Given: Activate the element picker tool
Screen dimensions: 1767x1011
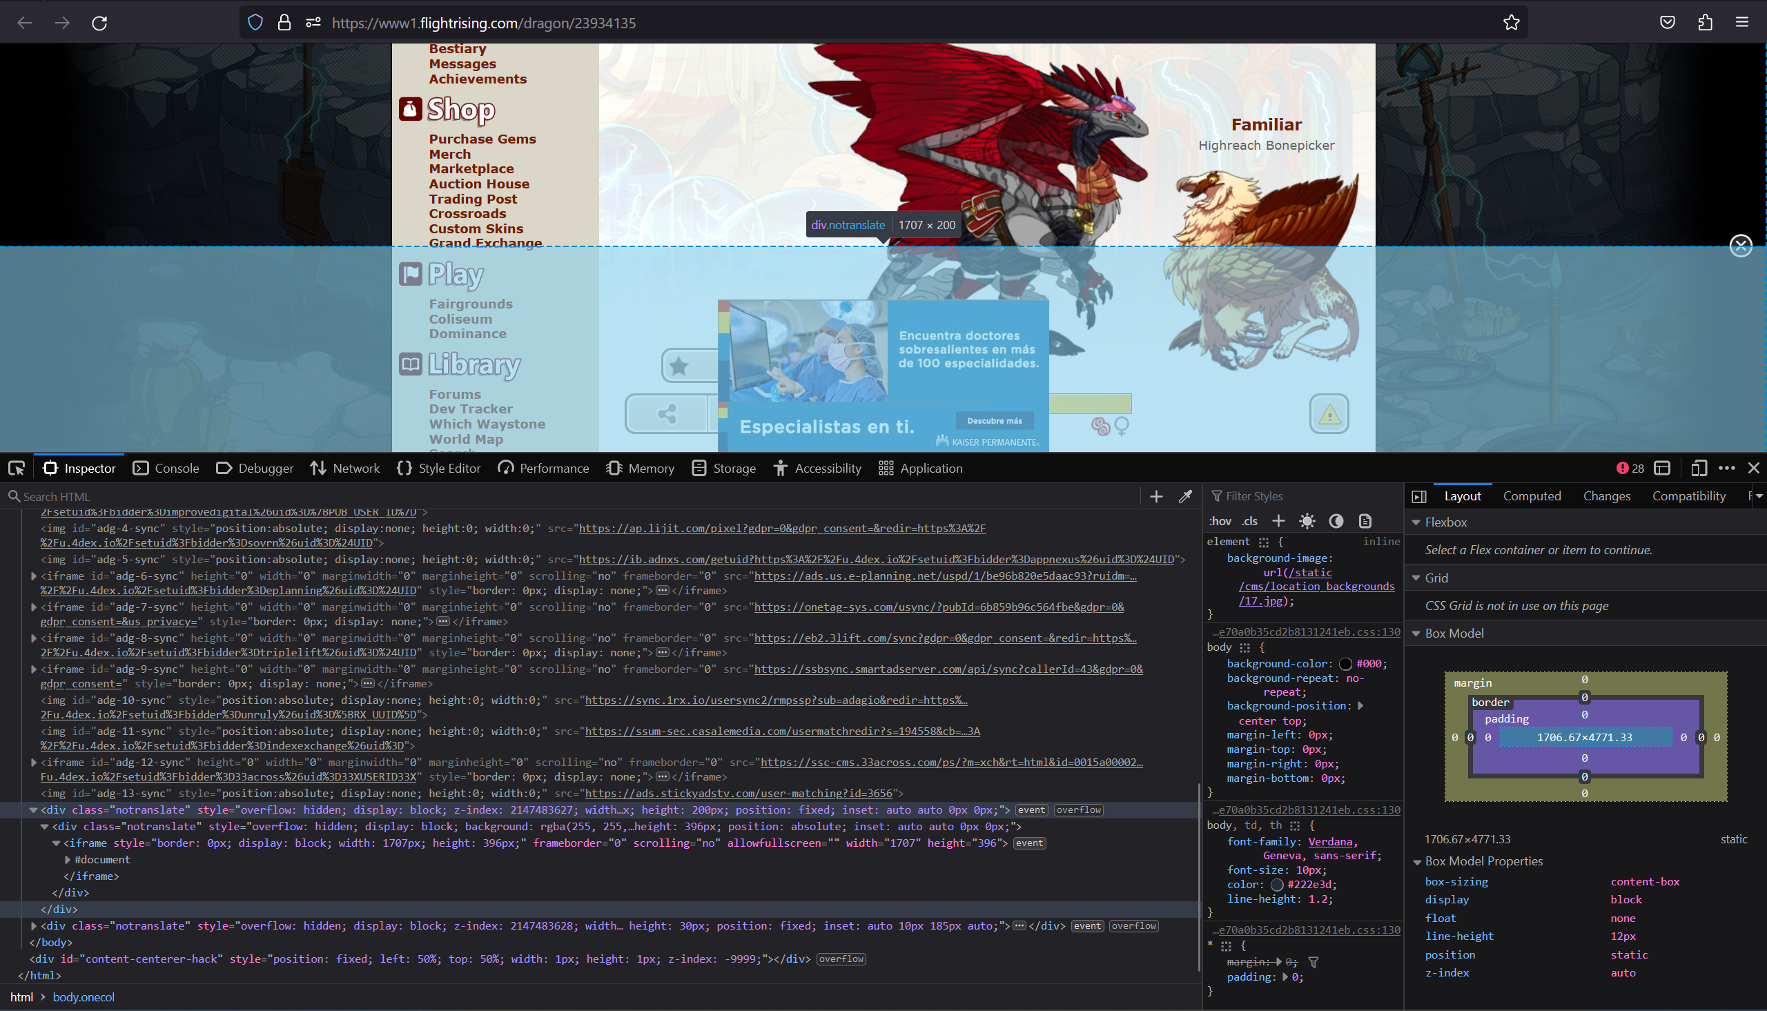Looking at the screenshot, I should (17, 469).
